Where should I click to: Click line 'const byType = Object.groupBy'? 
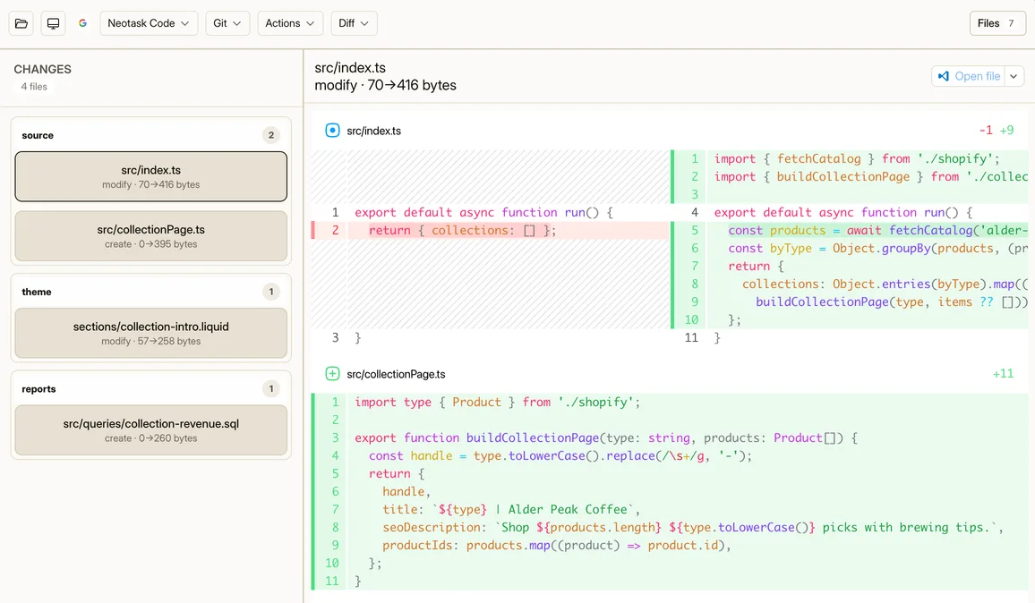851,248
